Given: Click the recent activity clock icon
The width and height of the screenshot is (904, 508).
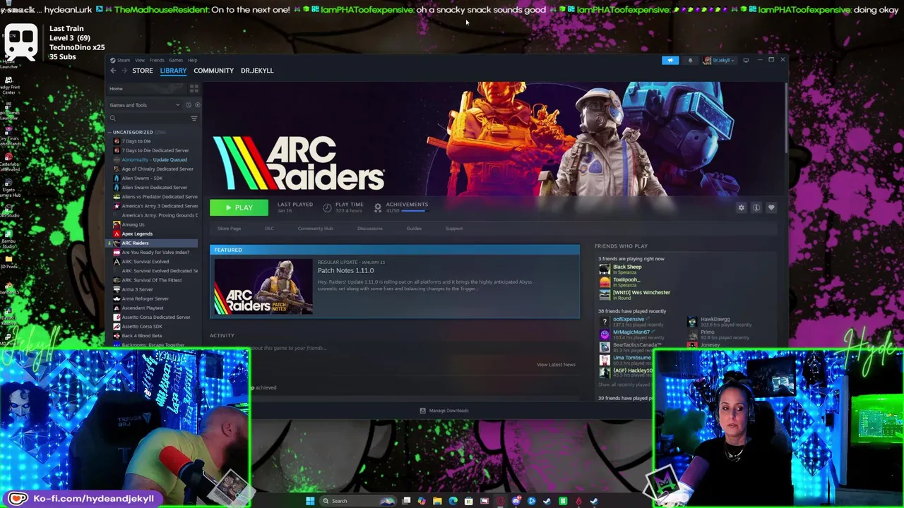Looking at the screenshot, I should tap(189, 105).
